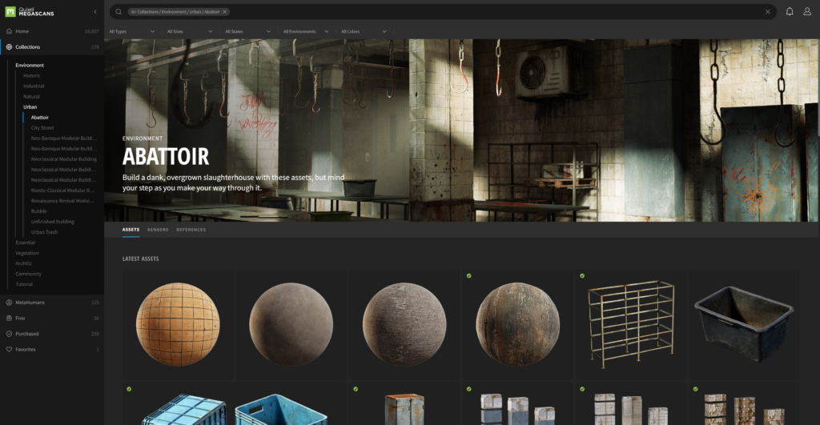Click green owned badge on metal shelf rack

click(x=582, y=275)
